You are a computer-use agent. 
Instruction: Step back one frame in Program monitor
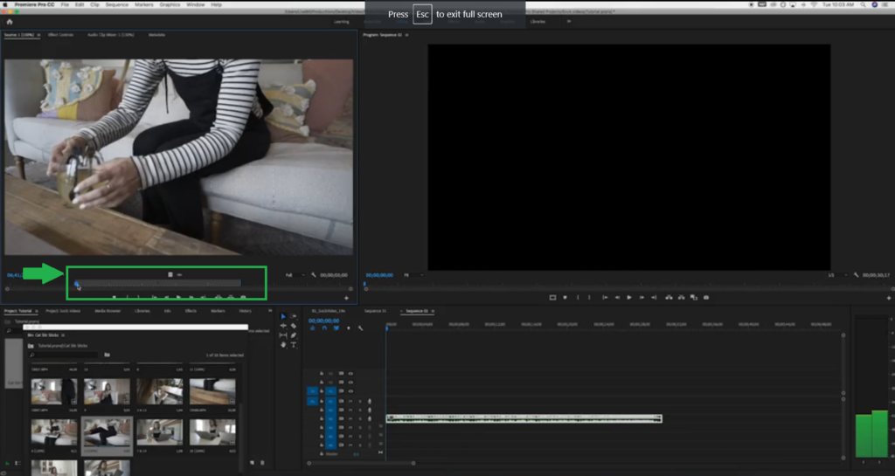coord(617,298)
